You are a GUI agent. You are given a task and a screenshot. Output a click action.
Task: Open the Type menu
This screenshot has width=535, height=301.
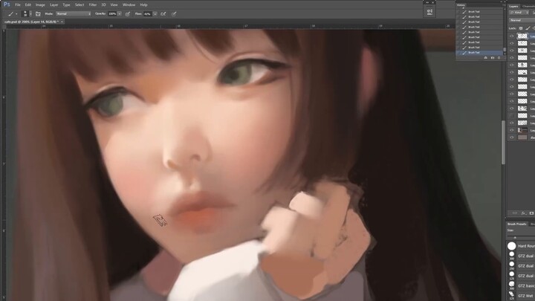point(66,4)
